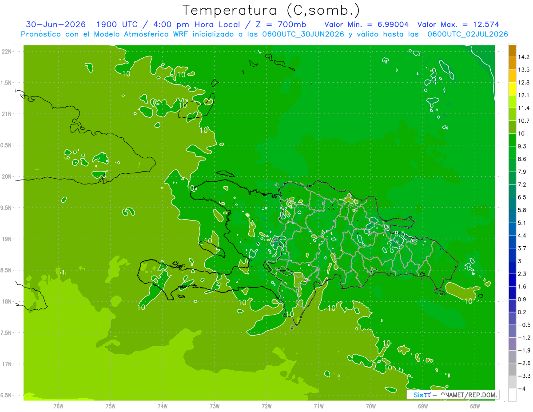Viewport: 533px width, 412px height.
Task: Click the "19N" latitude axis label
Action: click(8, 239)
